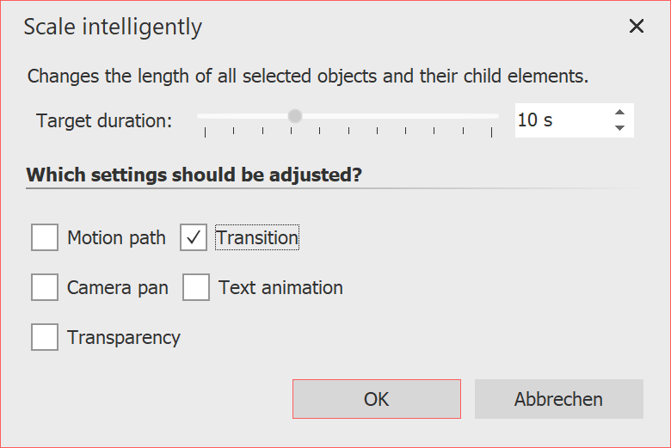Click the Camera pan label text
671x448 pixels.
(x=118, y=287)
